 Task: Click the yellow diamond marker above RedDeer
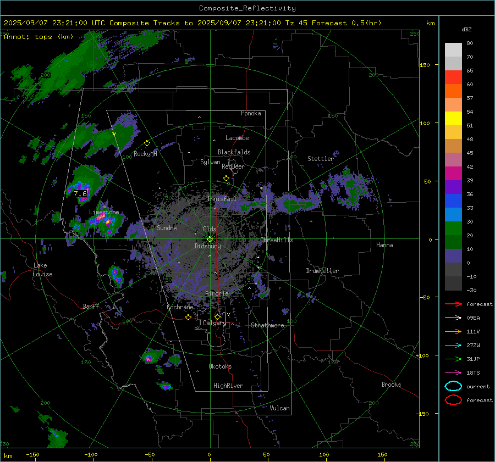(226, 179)
